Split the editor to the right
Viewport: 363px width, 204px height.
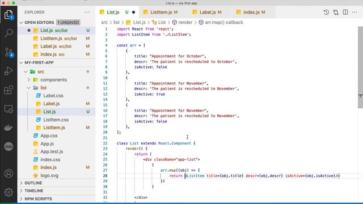[345, 12]
